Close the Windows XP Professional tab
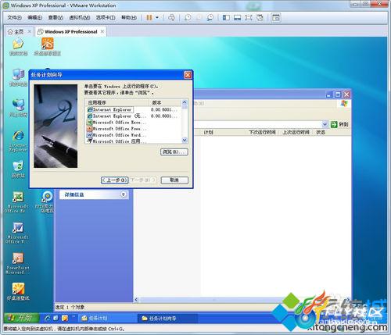Viewport: 391px width, 335px height. click(x=102, y=31)
